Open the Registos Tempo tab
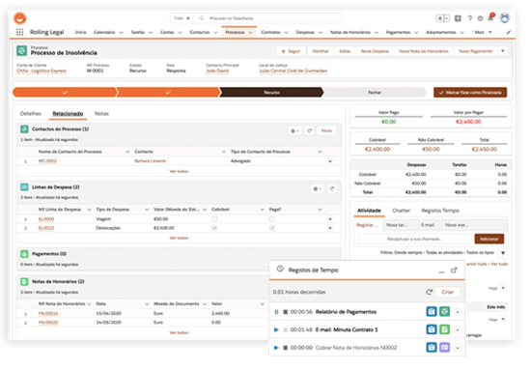The image size is (531, 370). pyautogui.click(x=440, y=211)
